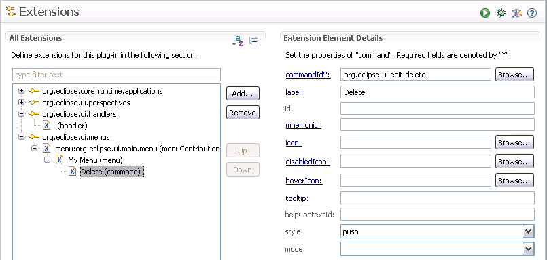Select Delete (command) tree item
The height and width of the screenshot is (260, 547).
coord(111,172)
